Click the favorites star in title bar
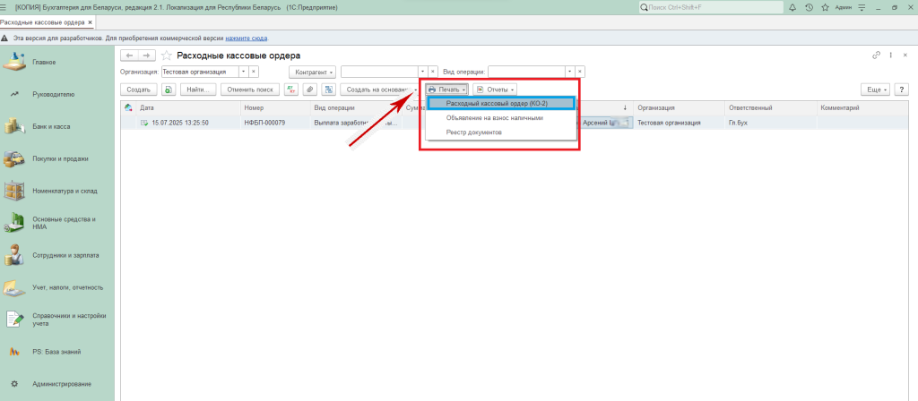Screen dimensions: 918x401 (x=825, y=7)
